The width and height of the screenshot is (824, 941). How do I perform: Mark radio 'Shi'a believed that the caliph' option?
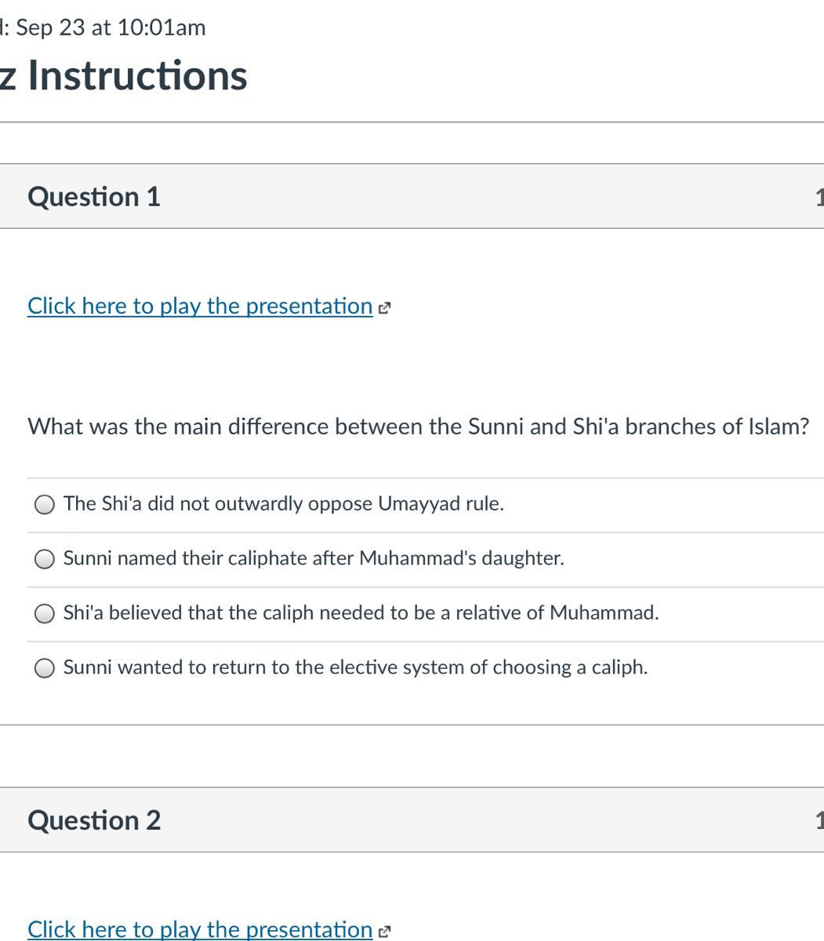click(x=45, y=613)
